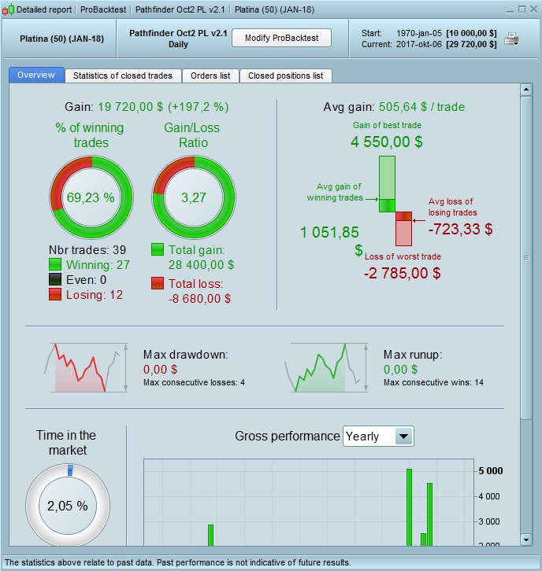Click the Current date 2017-okt-06 text

click(x=419, y=44)
